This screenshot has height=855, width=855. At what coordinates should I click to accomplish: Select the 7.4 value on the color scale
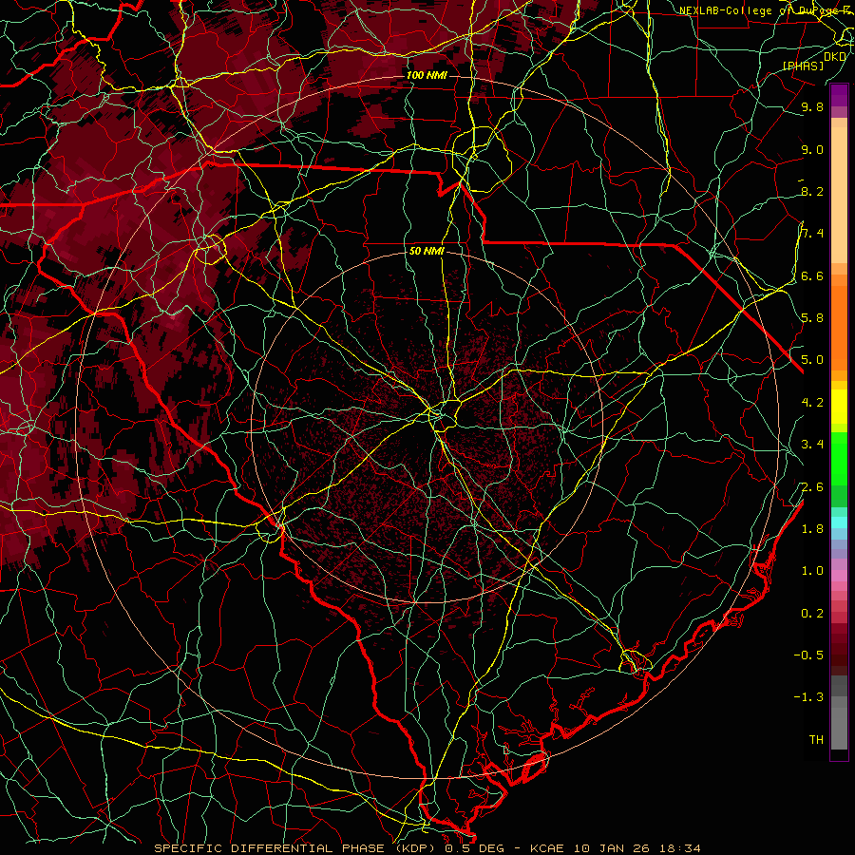[812, 234]
